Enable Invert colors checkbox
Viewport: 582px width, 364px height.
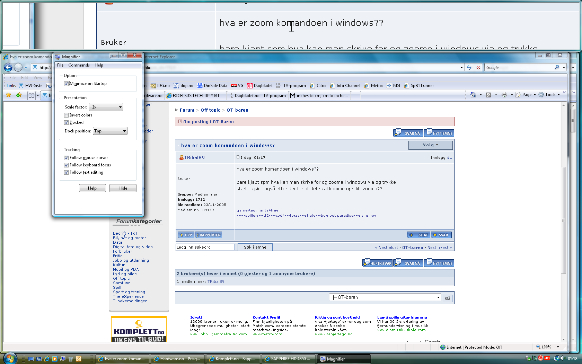[x=66, y=115]
